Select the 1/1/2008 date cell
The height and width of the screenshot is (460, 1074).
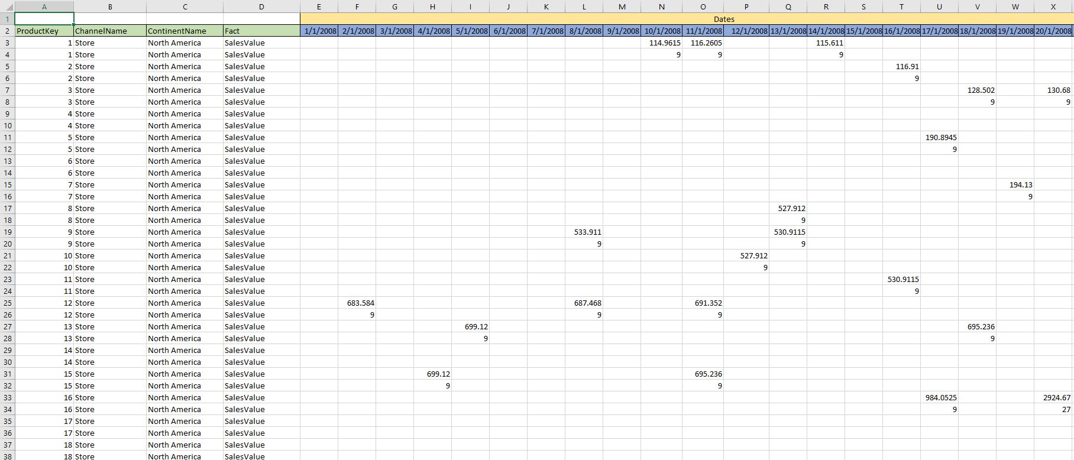pos(319,31)
